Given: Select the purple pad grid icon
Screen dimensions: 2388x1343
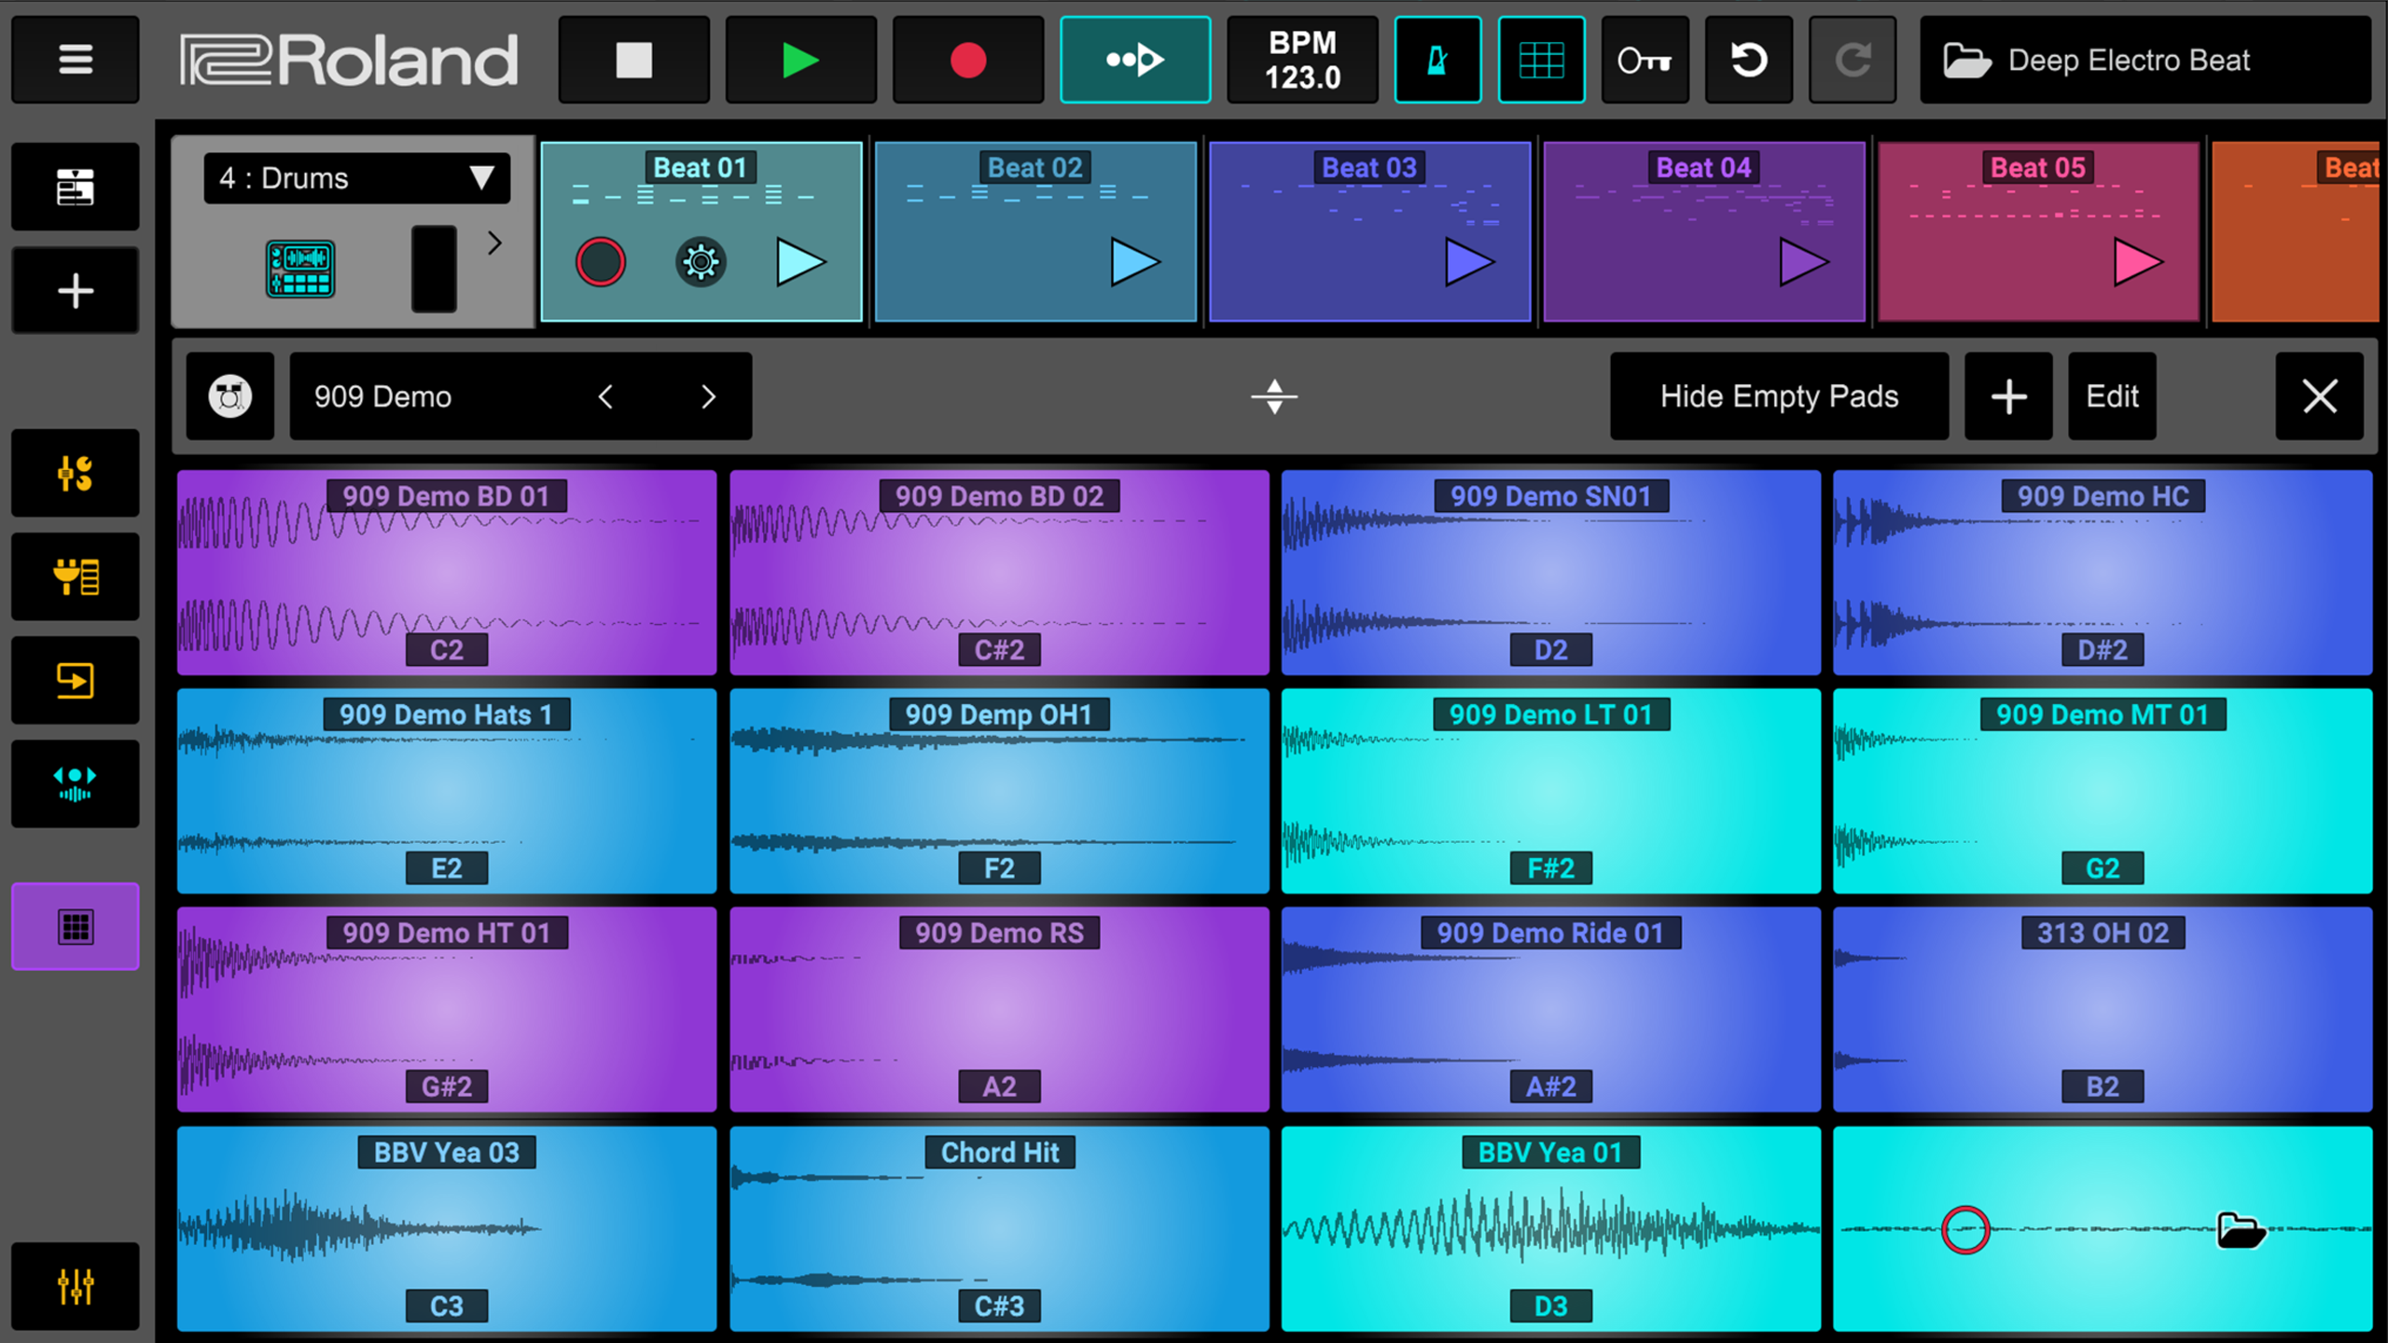Looking at the screenshot, I should (75, 926).
